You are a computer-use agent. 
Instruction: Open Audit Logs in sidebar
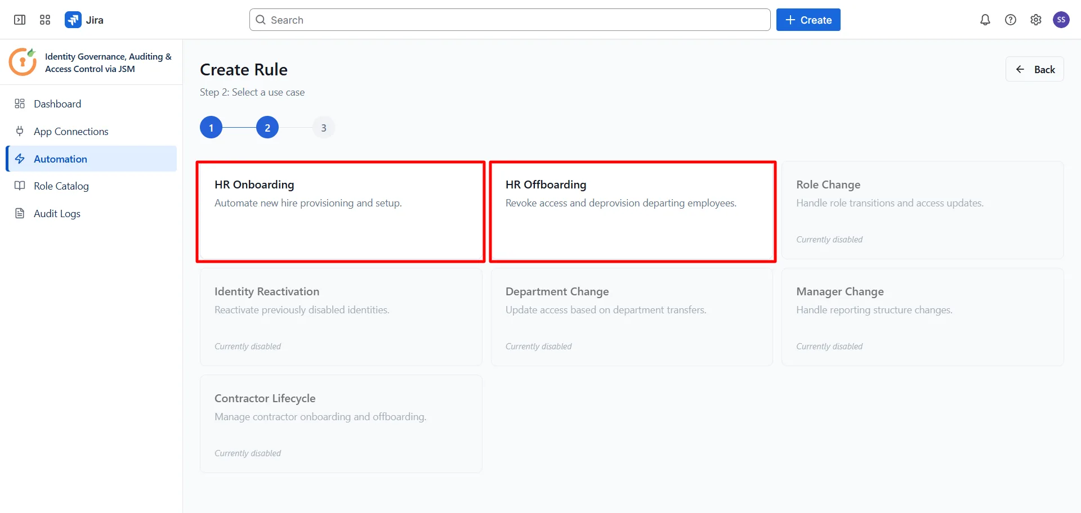coord(91,213)
